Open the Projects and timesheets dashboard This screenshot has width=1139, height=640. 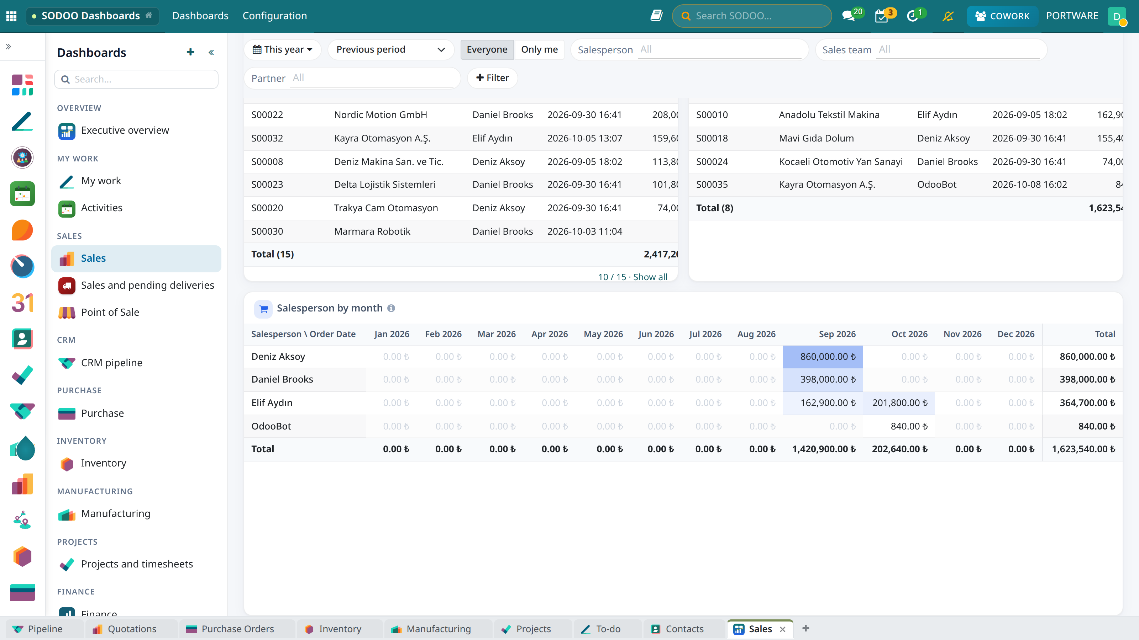tap(136, 564)
